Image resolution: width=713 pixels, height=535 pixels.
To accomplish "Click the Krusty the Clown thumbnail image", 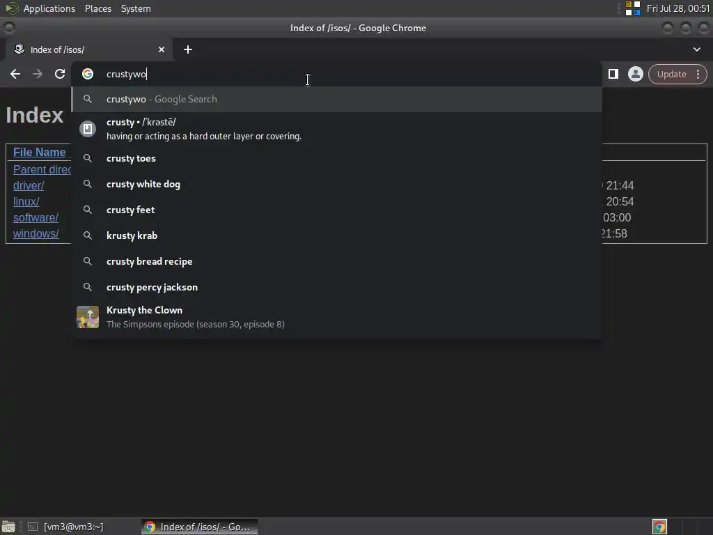I will pyautogui.click(x=88, y=317).
